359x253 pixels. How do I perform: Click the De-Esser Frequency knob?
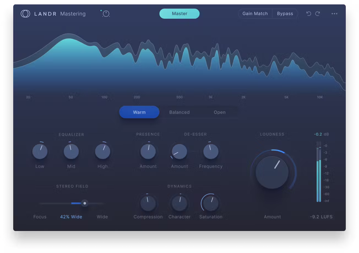click(x=211, y=152)
